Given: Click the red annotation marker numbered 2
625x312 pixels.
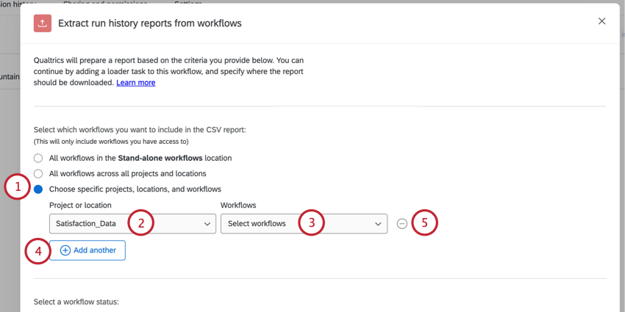Looking at the screenshot, I should (x=140, y=223).
